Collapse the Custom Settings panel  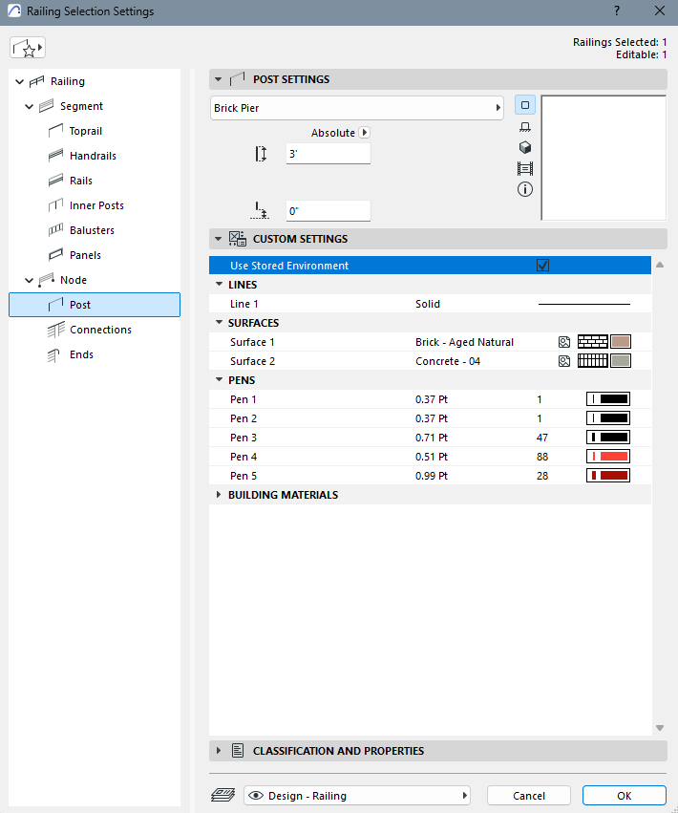pyautogui.click(x=219, y=239)
